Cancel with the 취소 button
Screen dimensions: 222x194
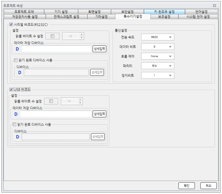pyautogui.click(x=208, y=186)
